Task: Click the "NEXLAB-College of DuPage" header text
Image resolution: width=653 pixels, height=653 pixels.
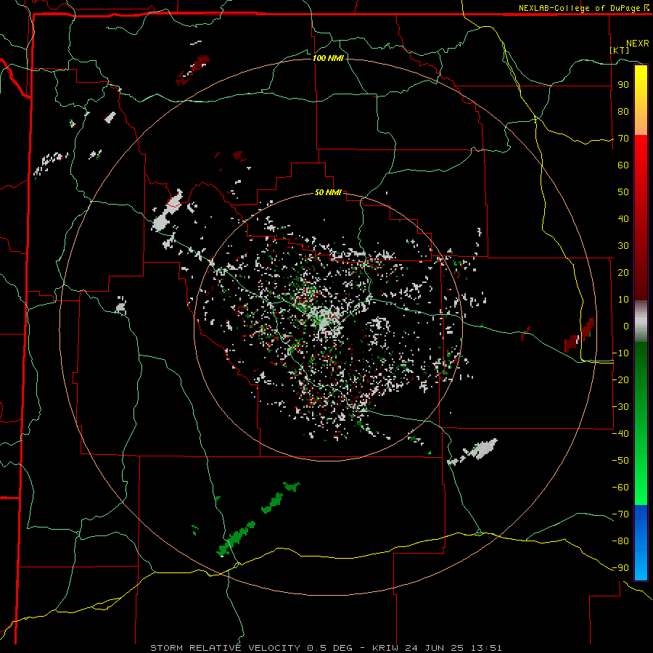Action: (580, 8)
